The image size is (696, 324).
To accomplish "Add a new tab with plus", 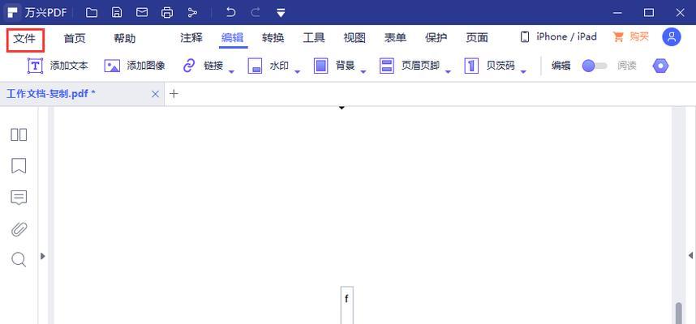I will [x=174, y=93].
